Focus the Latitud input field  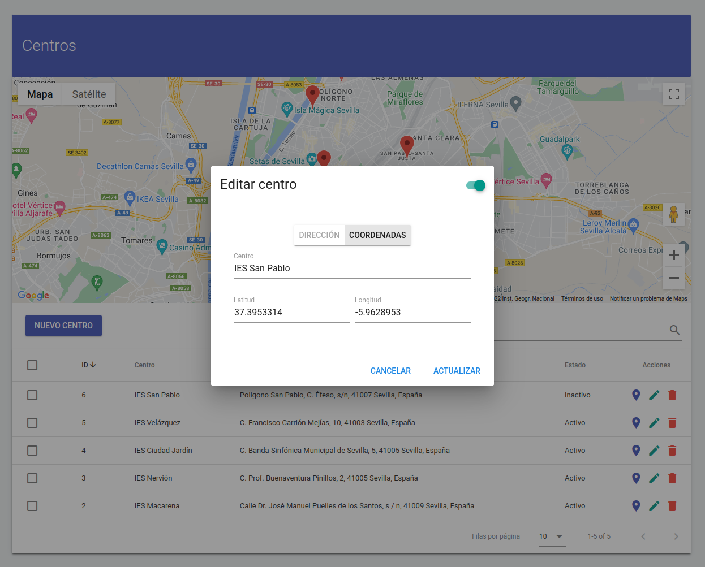(292, 313)
